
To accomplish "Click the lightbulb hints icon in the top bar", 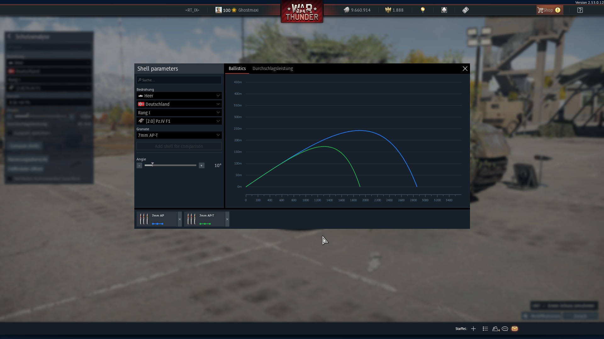I will 423,10.
